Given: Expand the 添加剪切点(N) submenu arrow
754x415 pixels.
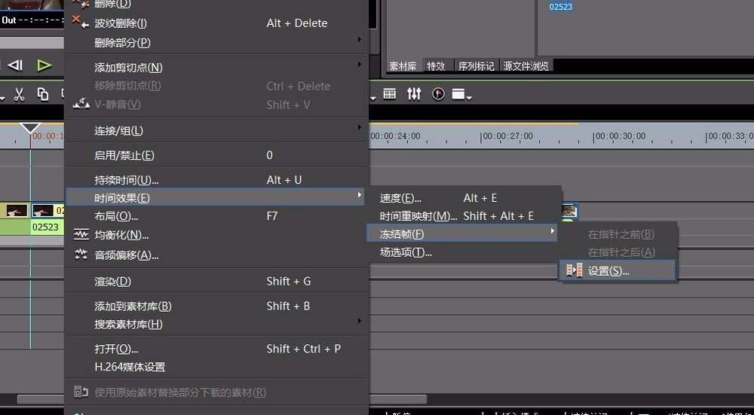Looking at the screenshot, I should pos(359,64).
